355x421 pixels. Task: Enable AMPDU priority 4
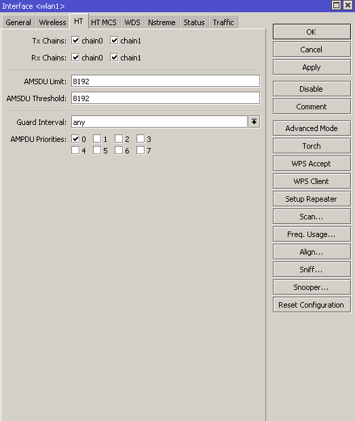[75, 150]
